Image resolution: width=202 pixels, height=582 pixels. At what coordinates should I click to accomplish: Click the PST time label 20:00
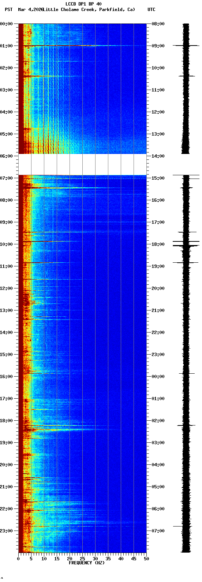point(6,465)
